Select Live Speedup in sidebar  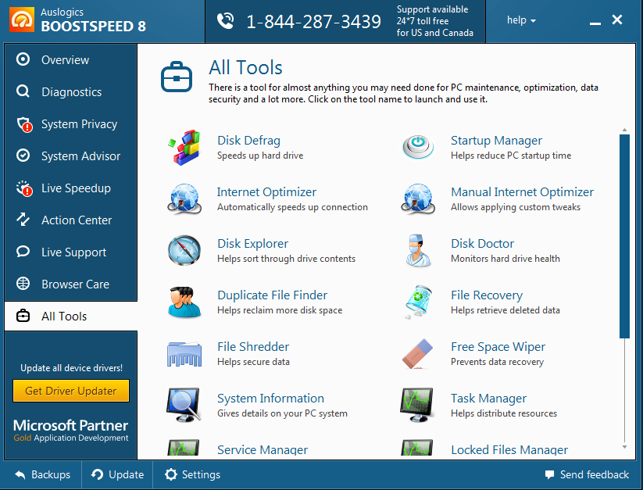70,188
